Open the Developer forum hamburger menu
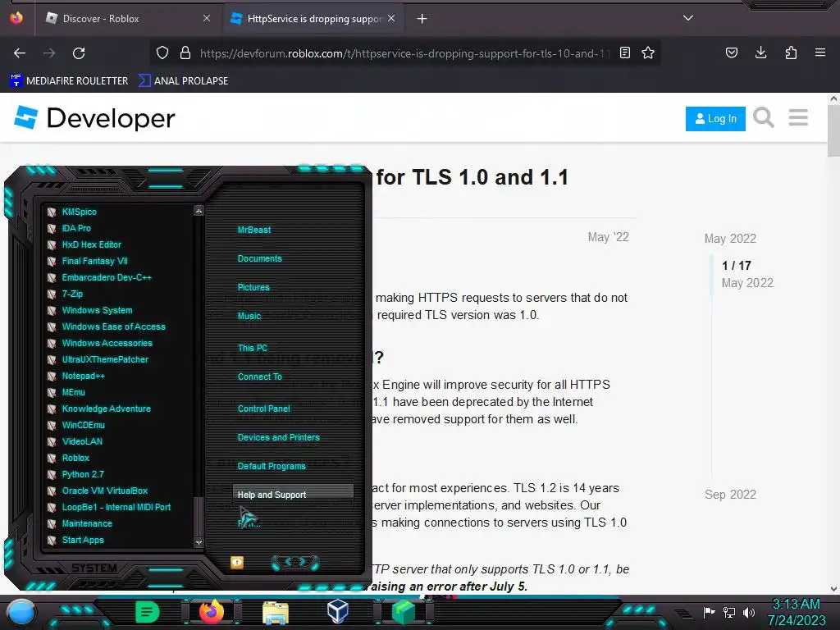The width and height of the screenshot is (840, 630). coord(798,117)
